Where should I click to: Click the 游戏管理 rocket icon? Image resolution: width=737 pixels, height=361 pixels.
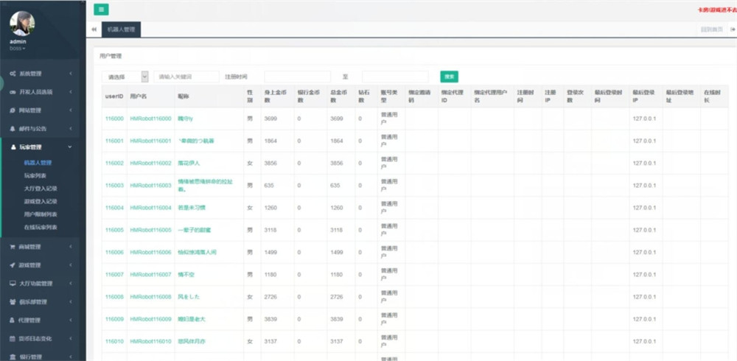point(13,264)
